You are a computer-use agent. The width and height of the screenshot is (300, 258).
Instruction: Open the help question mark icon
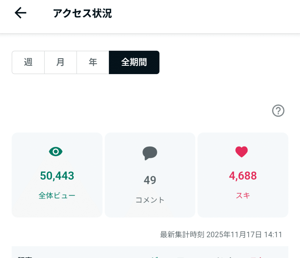coord(278,111)
